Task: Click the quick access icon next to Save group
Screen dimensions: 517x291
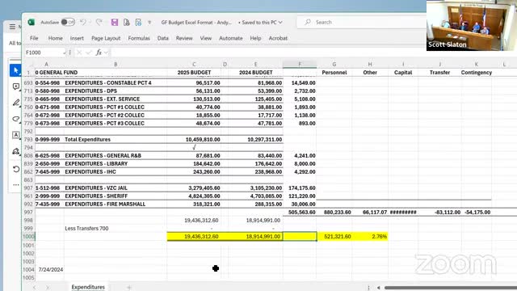Action: click(x=138, y=22)
